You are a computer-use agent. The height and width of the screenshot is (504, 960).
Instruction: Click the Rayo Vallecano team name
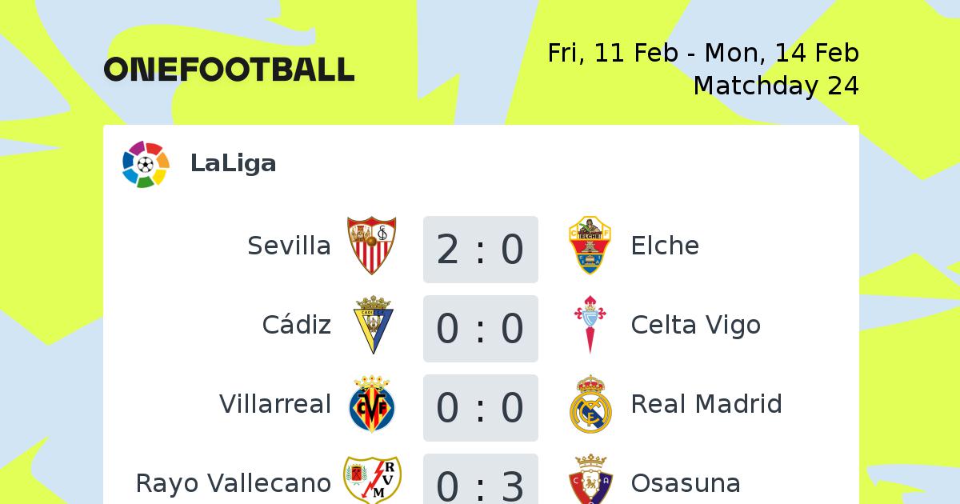point(233,483)
